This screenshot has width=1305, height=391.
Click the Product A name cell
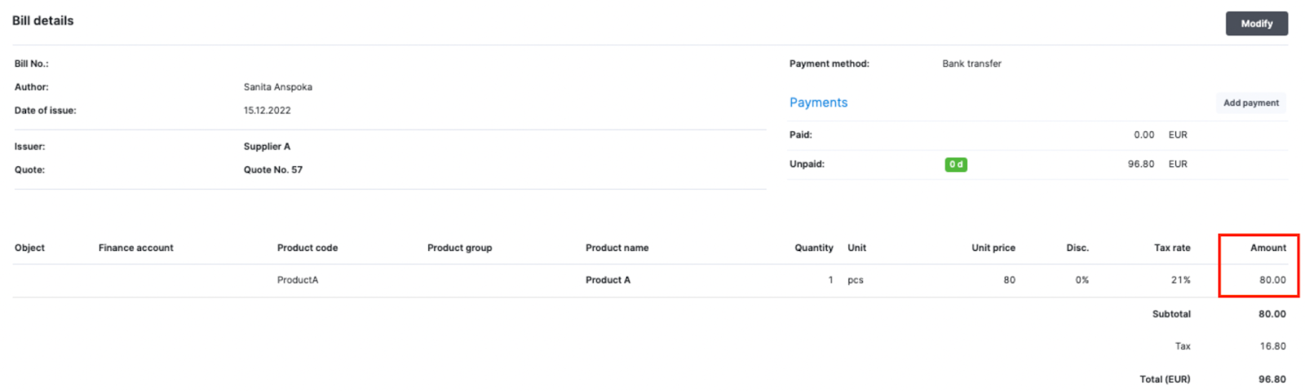click(608, 280)
